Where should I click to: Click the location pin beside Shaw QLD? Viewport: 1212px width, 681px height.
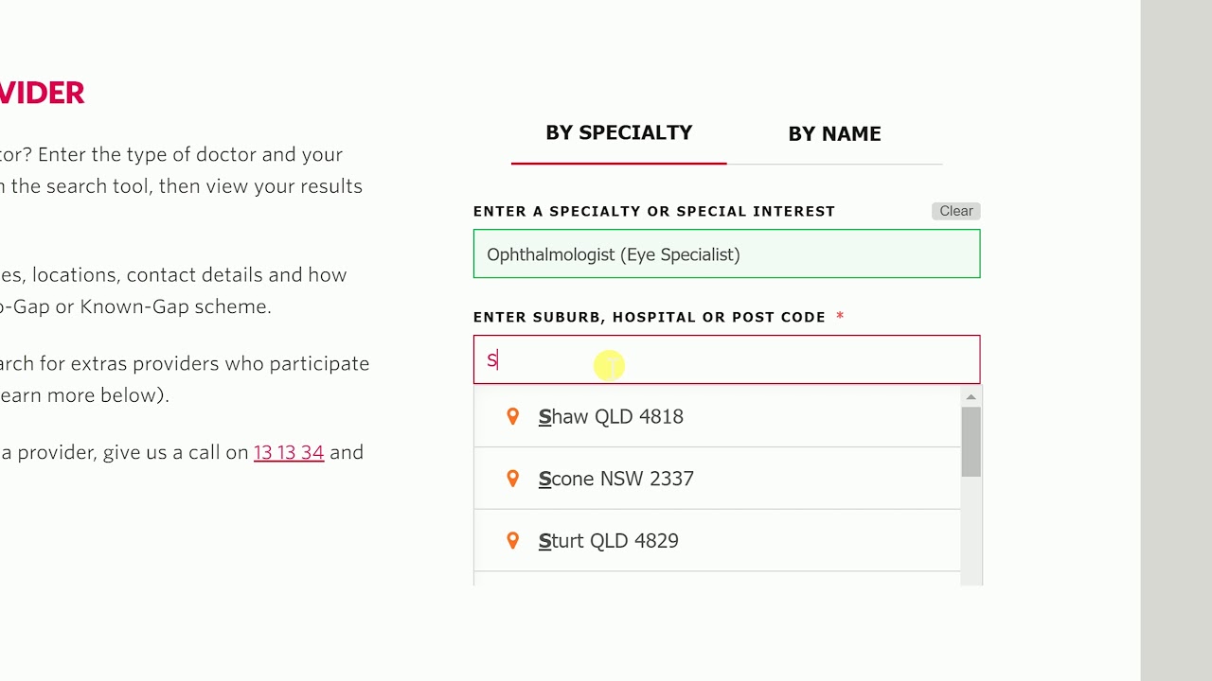(x=512, y=416)
